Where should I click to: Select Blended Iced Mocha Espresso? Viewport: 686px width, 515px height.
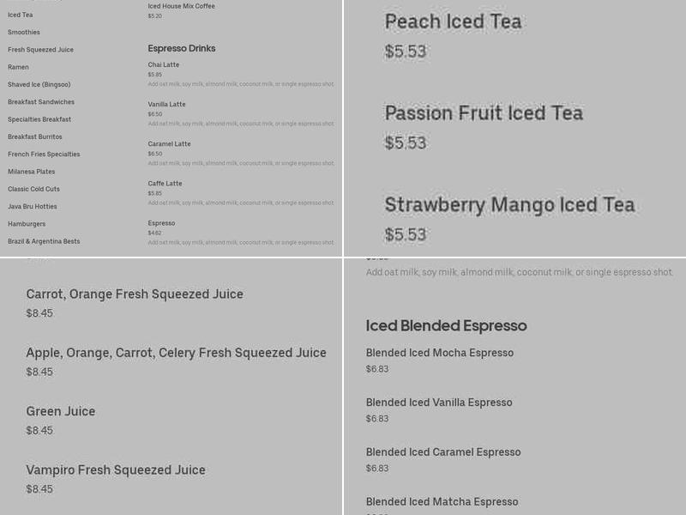(x=440, y=352)
